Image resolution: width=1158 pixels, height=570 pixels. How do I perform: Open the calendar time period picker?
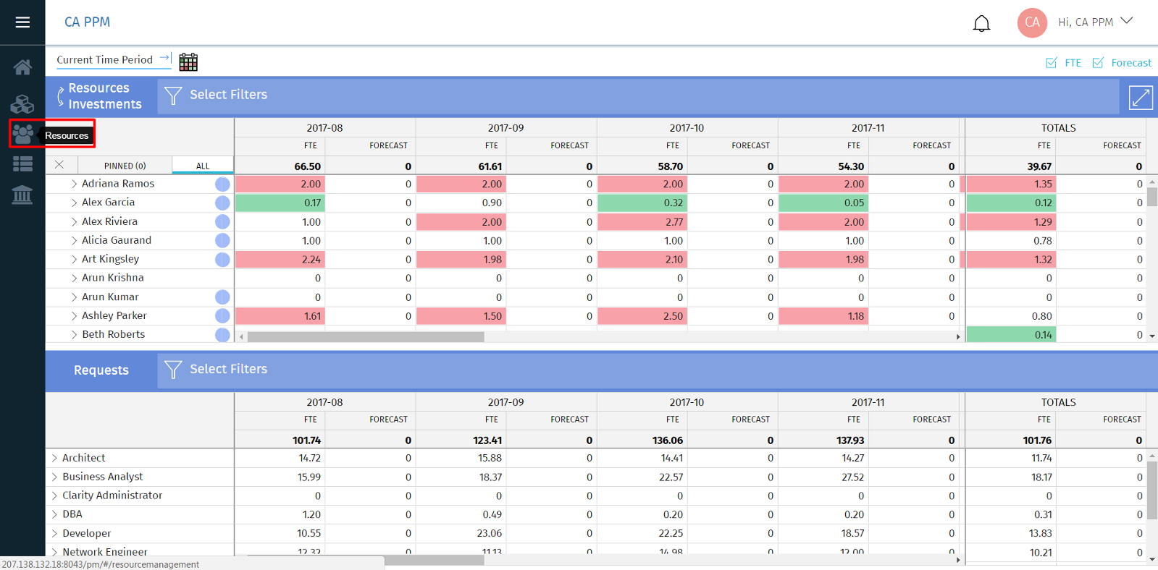[x=188, y=62]
